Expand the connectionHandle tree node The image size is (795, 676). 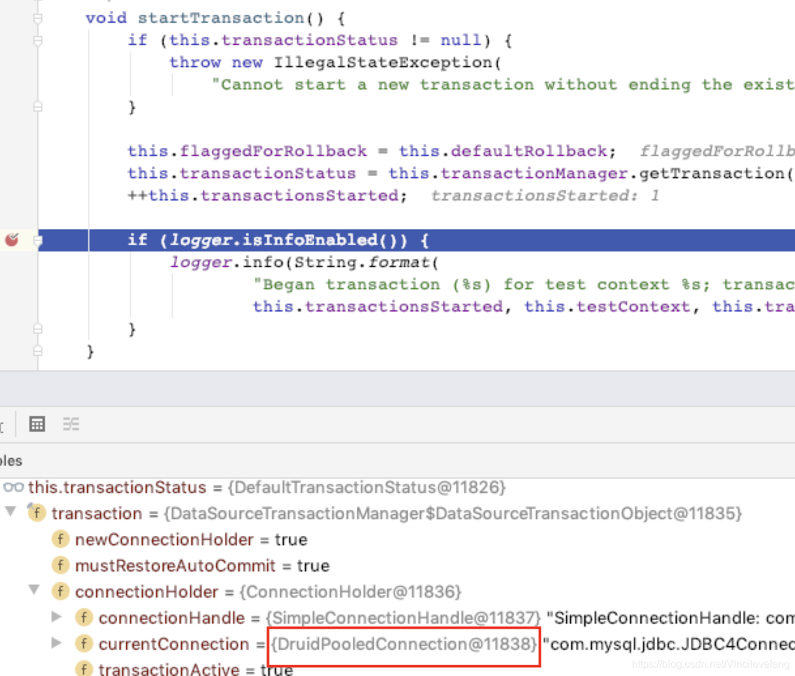click(56, 616)
